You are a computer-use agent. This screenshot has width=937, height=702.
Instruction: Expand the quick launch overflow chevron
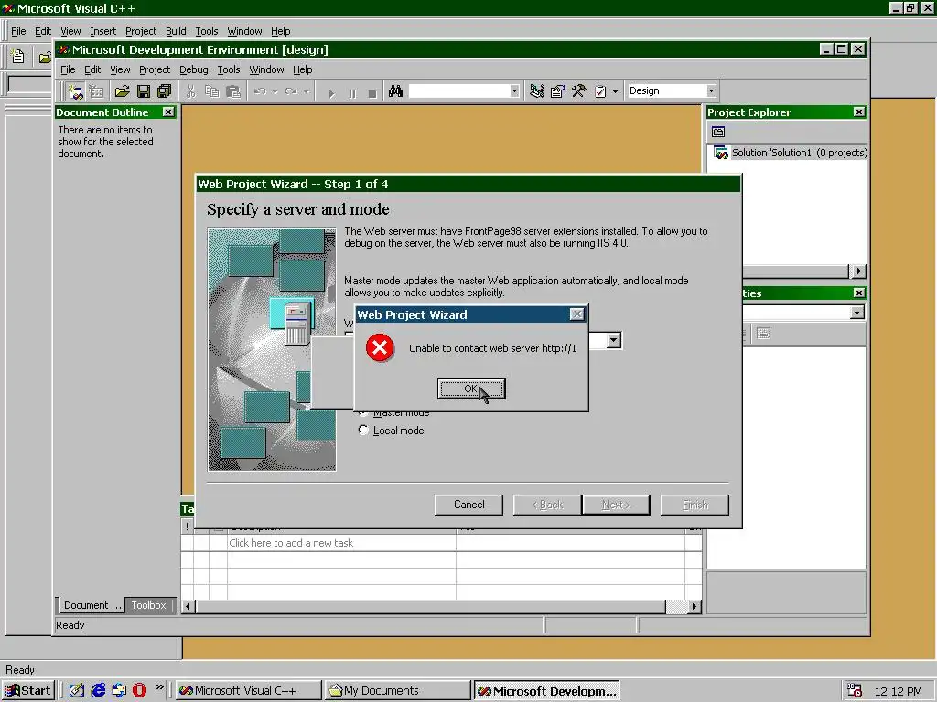tap(159, 687)
